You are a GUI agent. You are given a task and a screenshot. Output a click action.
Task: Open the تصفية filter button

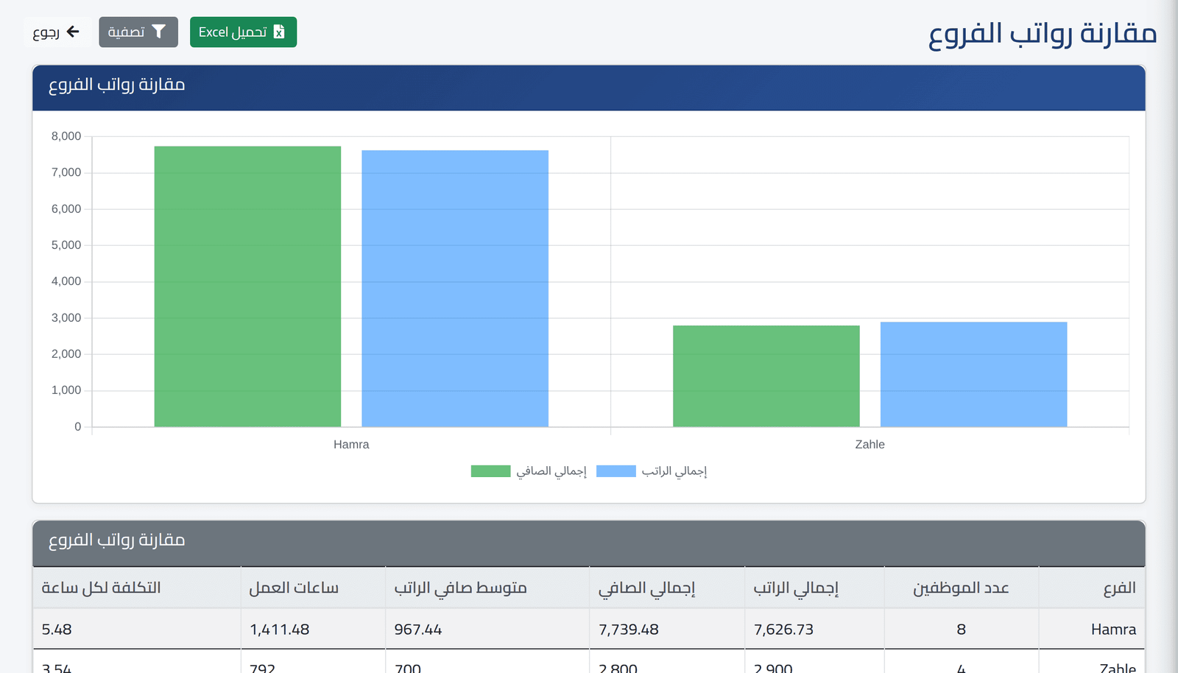[138, 32]
